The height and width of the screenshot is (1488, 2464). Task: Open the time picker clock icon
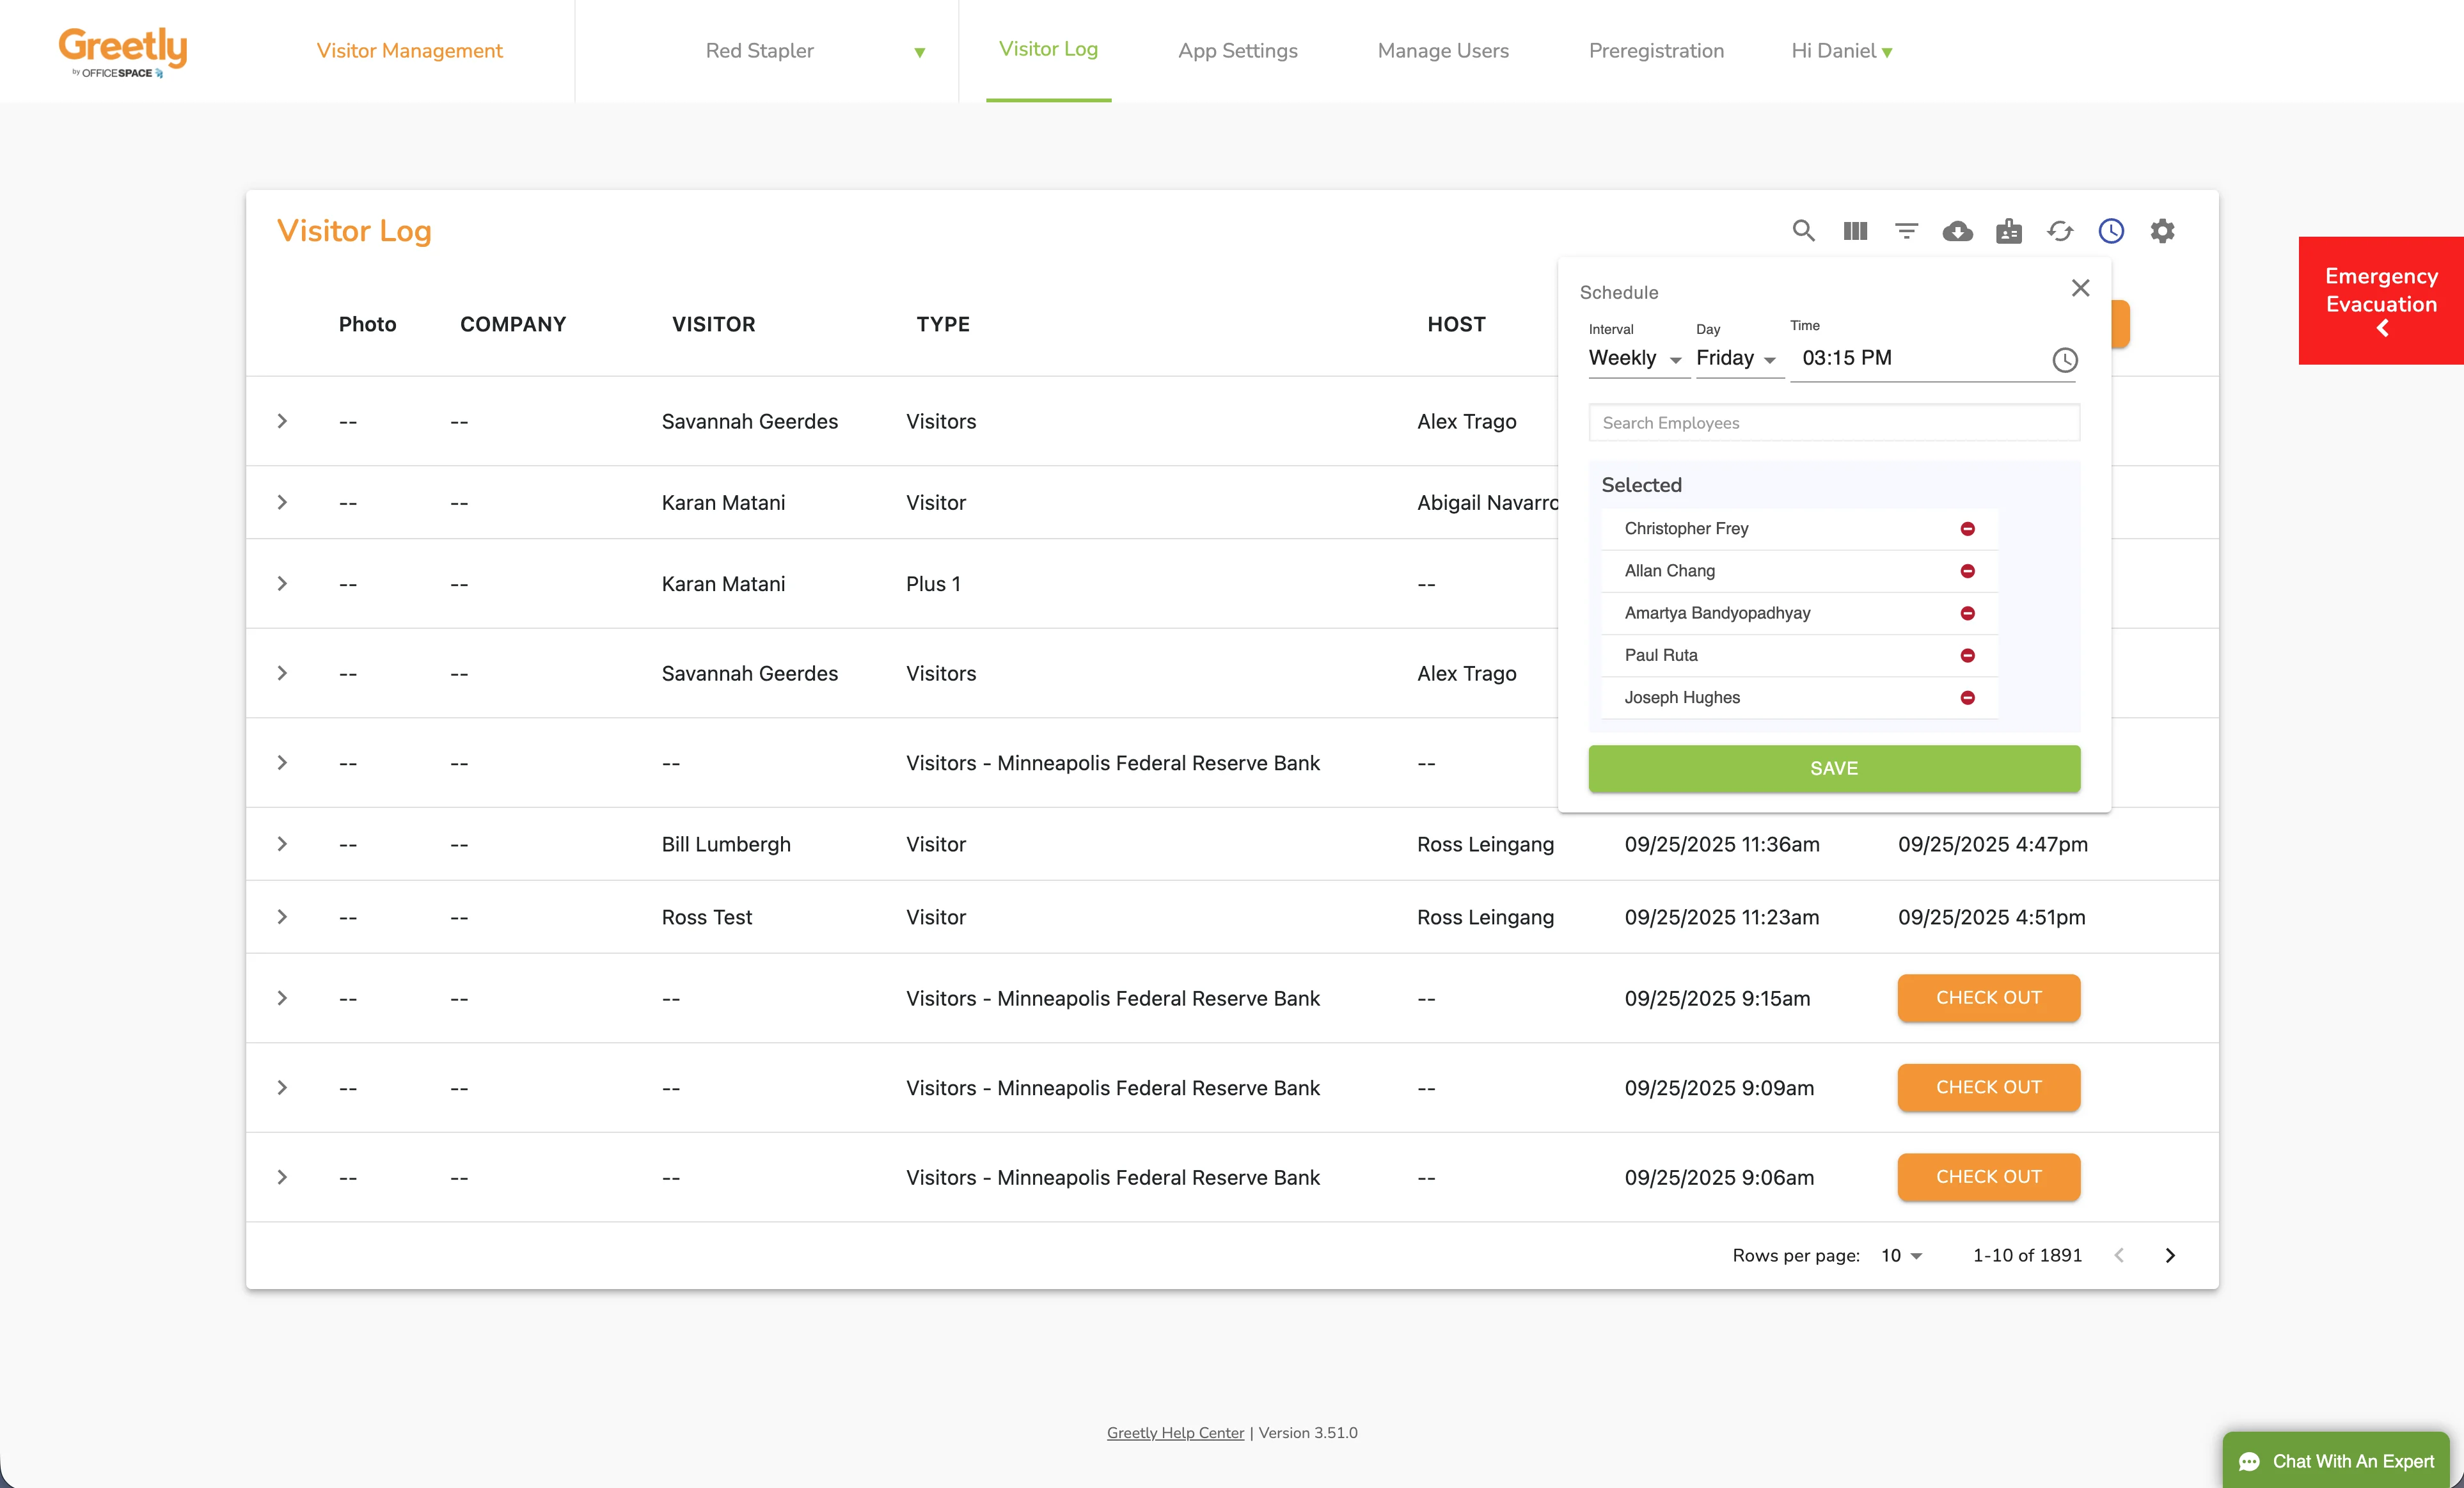[x=2064, y=360]
